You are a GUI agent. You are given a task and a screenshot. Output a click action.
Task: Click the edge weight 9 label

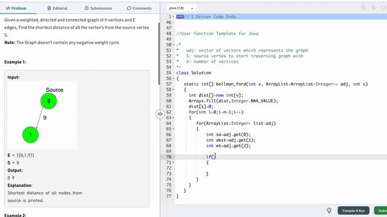tap(45, 118)
